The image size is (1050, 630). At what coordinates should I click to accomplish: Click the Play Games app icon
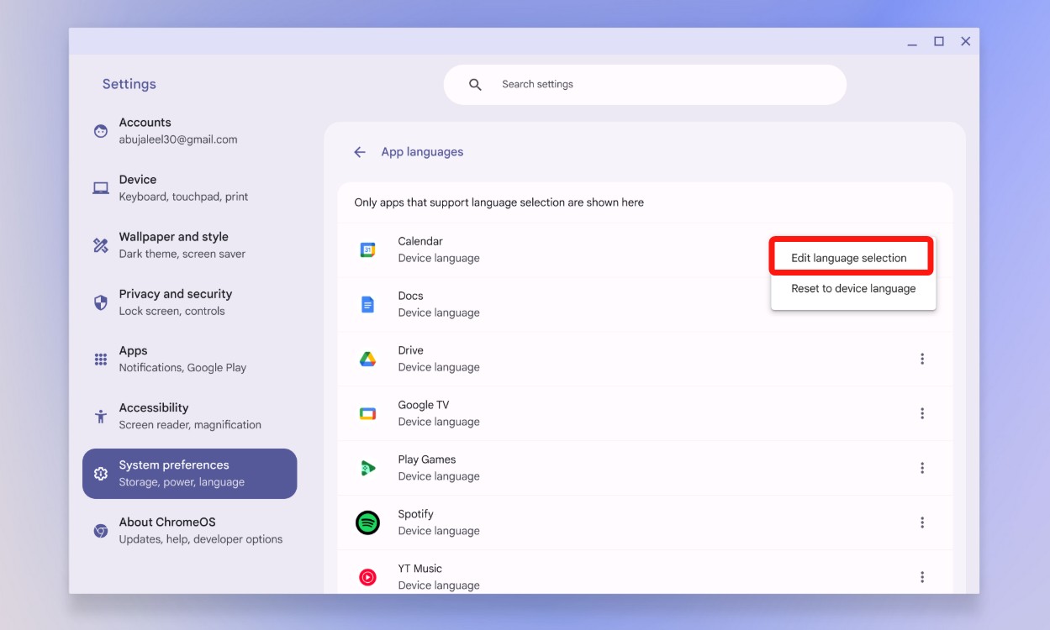coord(367,468)
